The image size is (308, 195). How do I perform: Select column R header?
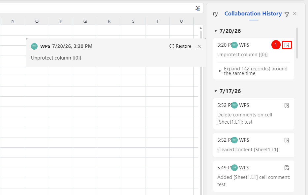(x=109, y=21)
